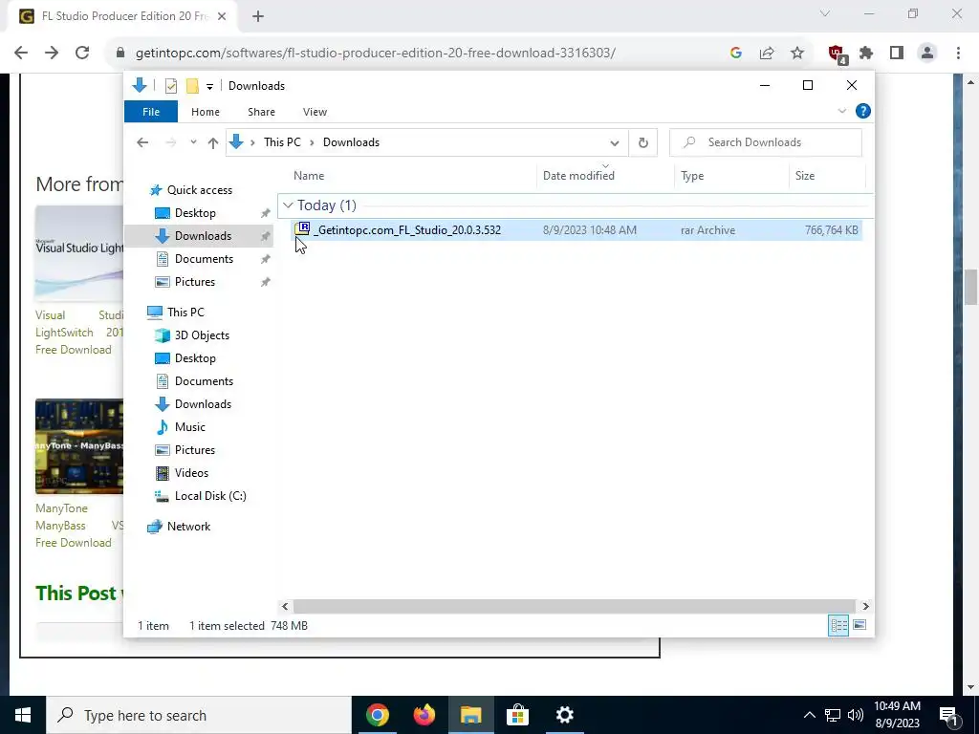The height and width of the screenshot is (734, 979).
Task: Open Chrome tab search chevron
Action: [825, 13]
